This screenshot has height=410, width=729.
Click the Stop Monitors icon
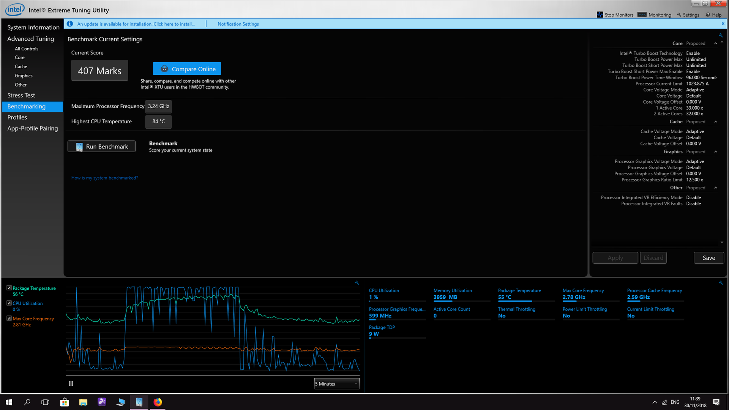tap(600, 15)
